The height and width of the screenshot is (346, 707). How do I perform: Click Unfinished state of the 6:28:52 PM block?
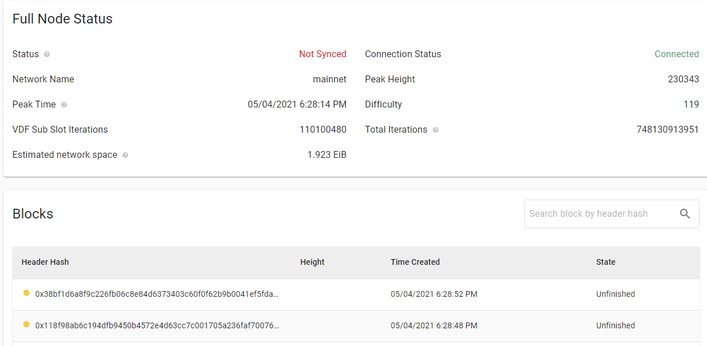(x=615, y=294)
